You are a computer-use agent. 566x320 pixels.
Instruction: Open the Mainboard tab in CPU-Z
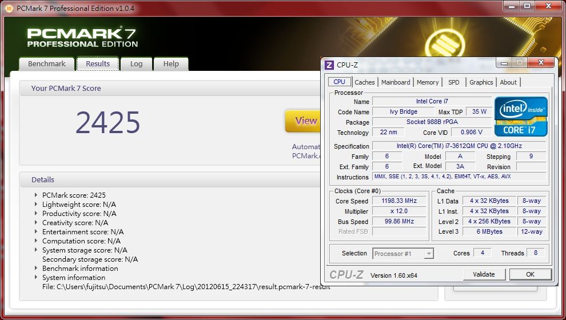396,82
